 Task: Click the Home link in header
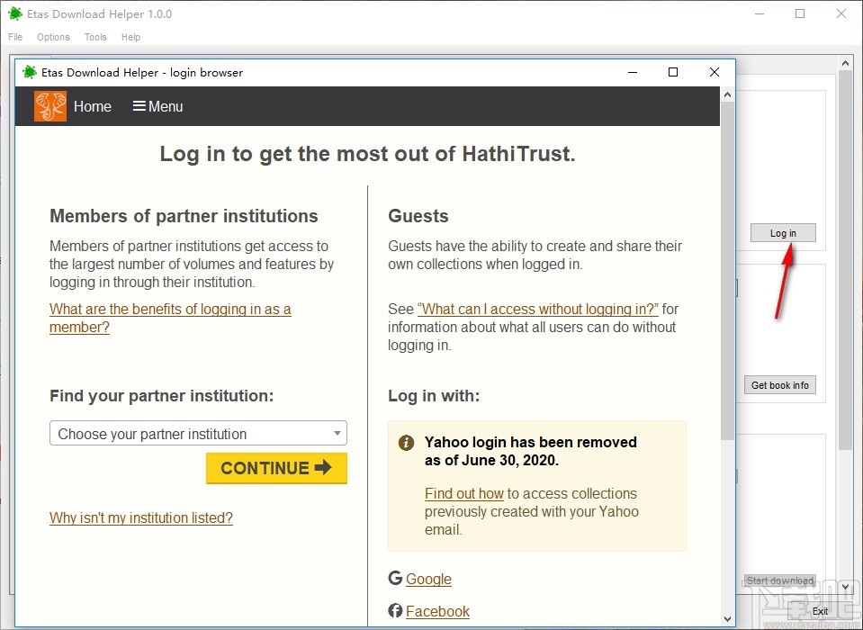click(93, 106)
